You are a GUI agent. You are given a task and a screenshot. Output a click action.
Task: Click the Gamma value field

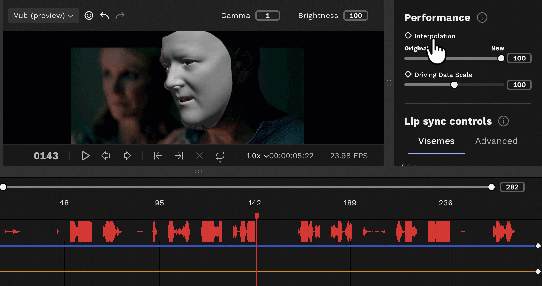268,16
